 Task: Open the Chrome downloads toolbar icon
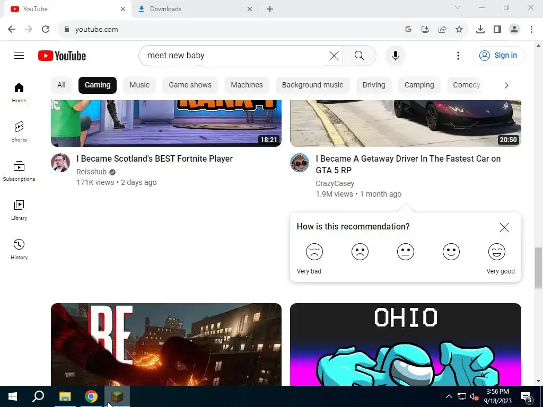(480, 30)
